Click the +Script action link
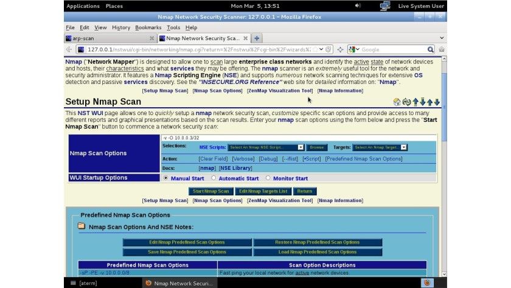The height and width of the screenshot is (288, 511). [x=312, y=159]
